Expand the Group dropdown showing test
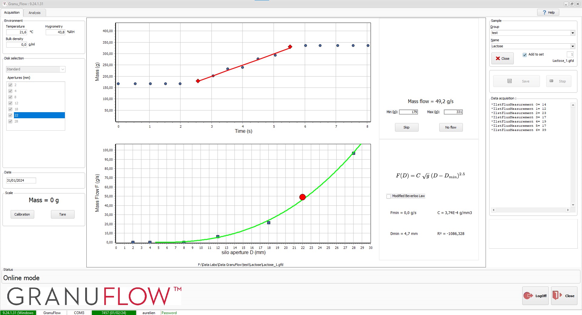The width and height of the screenshot is (582, 315). pyautogui.click(x=573, y=33)
